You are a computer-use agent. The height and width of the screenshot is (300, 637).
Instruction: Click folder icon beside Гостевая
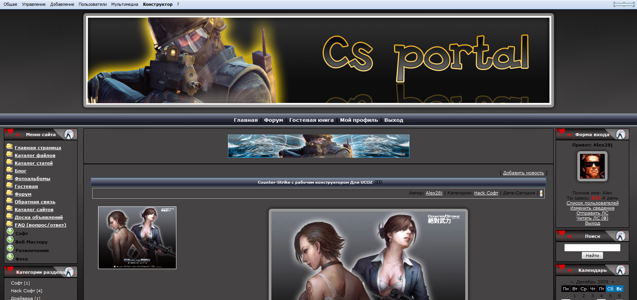point(9,185)
